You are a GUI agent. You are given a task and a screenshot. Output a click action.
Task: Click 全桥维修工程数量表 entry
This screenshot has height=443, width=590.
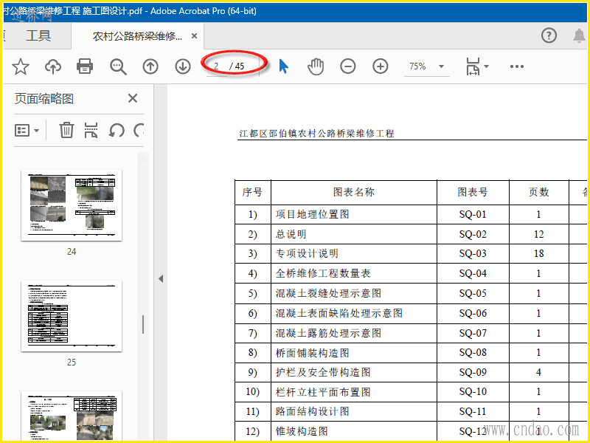point(323,273)
